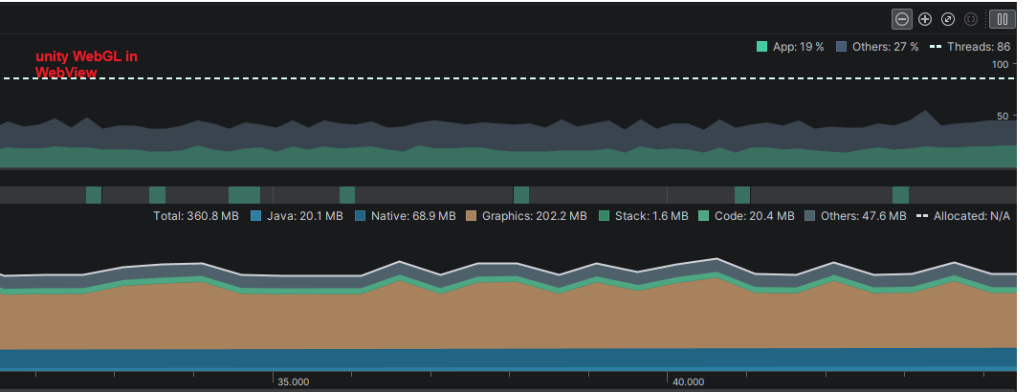Reset zoom with the fit-to-view icon
The width and height of the screenshot is (1036, 392).
(x=948, y=18)
